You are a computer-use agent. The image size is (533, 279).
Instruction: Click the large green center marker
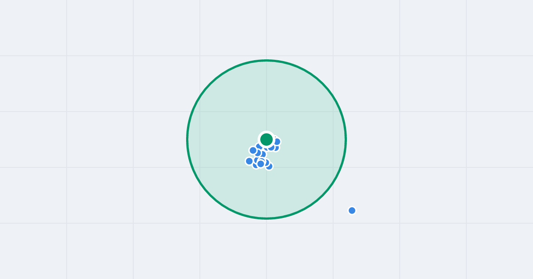pyautogui.click(x=266, y=139)
